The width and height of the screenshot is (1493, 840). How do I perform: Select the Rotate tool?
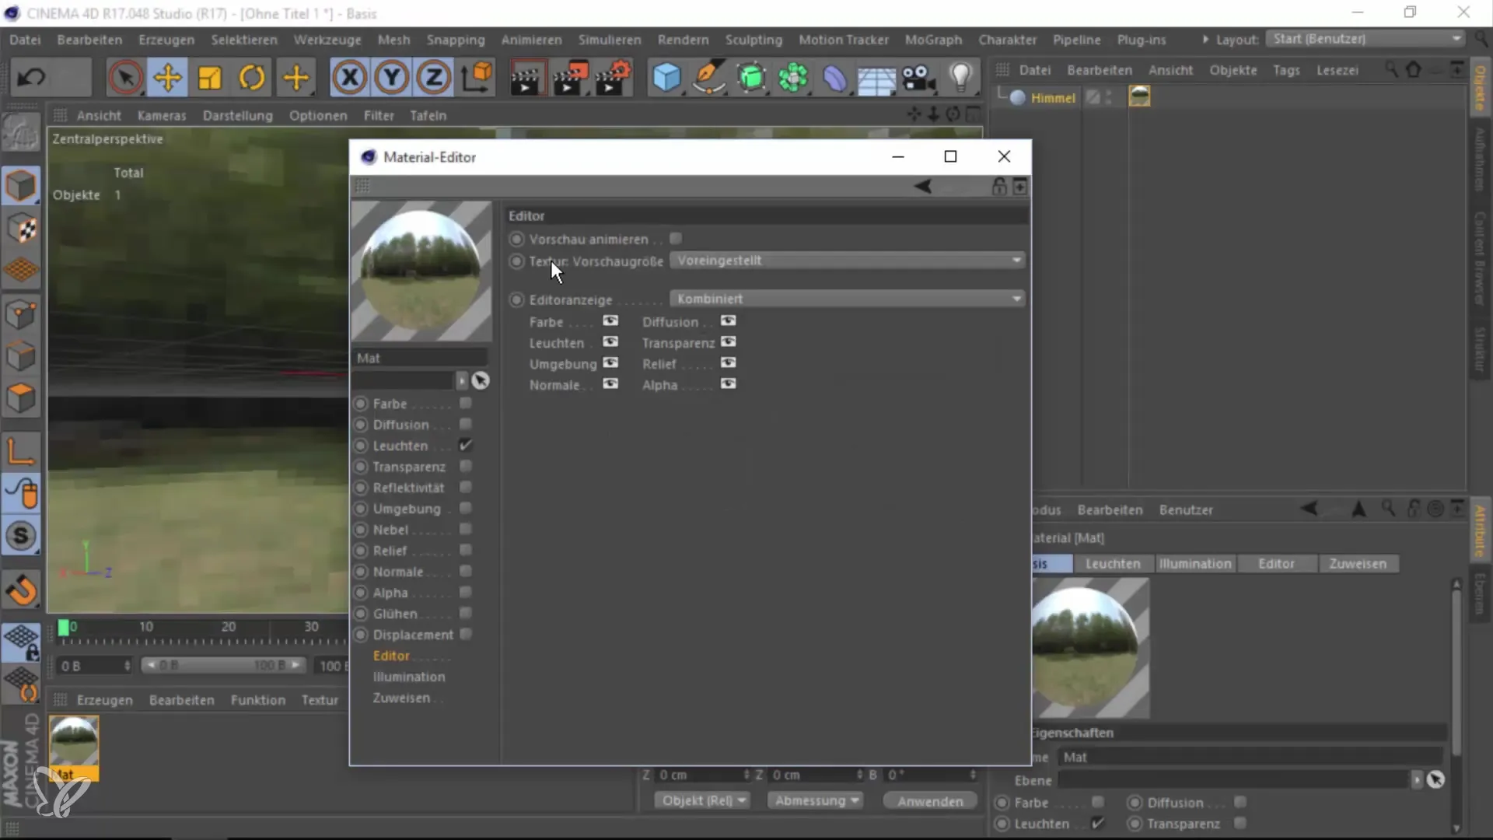[x=252, y=77]
